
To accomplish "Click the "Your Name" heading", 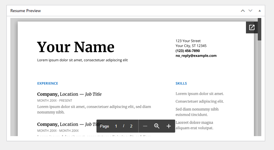I will pos(76,47).
